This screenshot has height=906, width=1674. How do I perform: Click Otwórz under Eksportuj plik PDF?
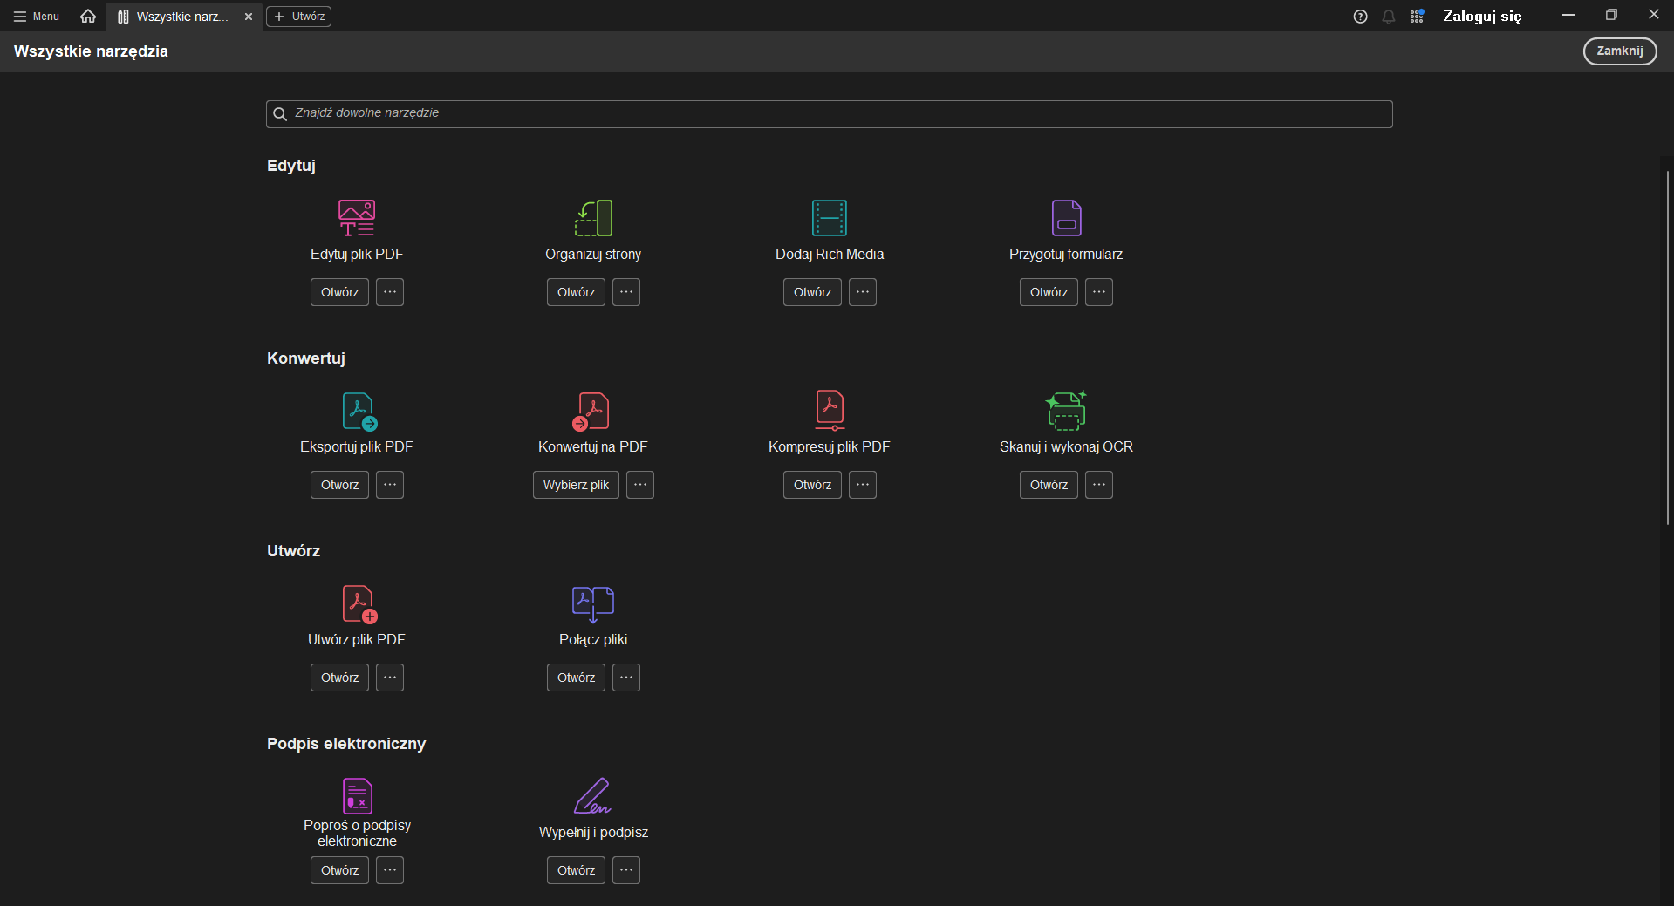[x=339, y=485]
